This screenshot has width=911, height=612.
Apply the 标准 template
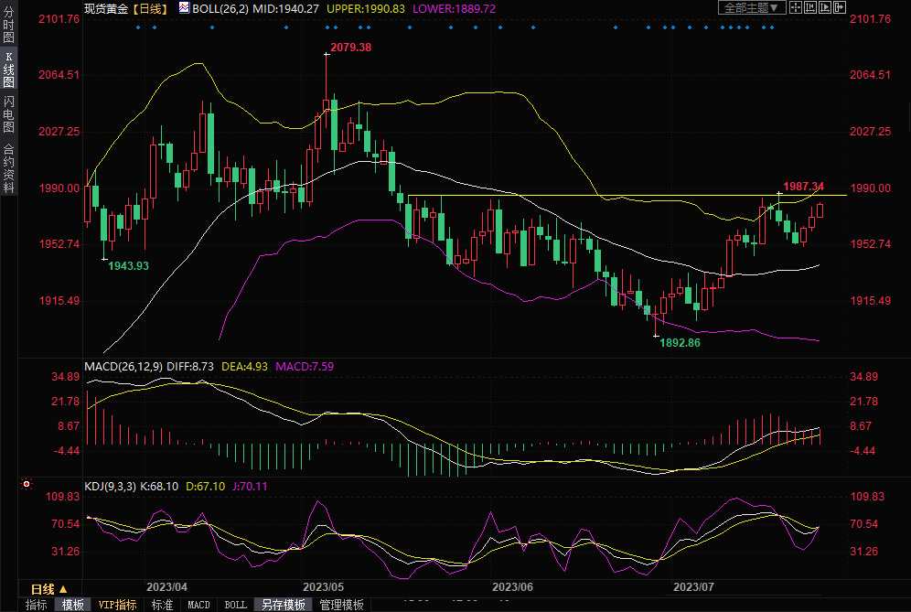(x=162, y=605)
